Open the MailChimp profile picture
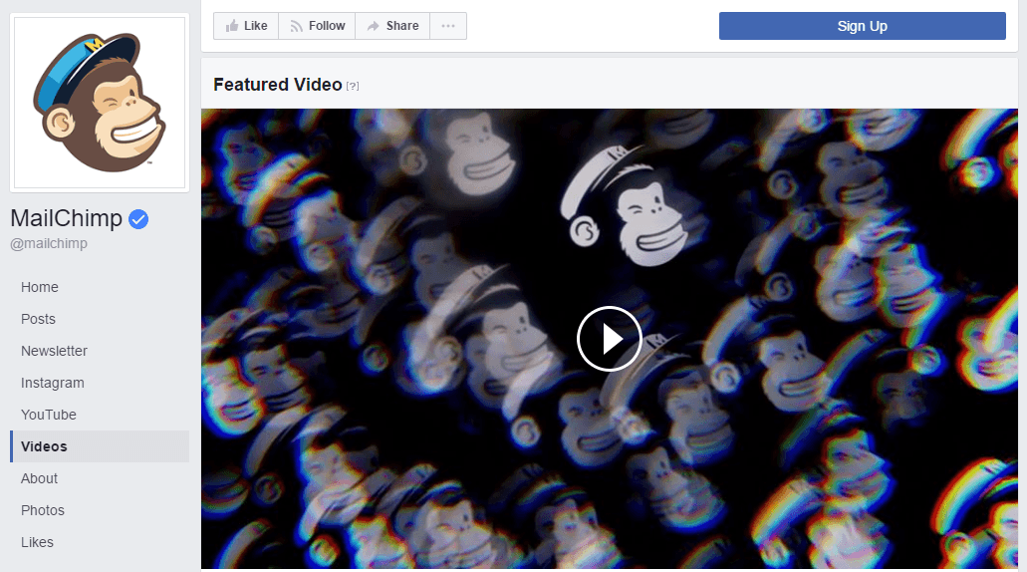This screenshot has height=572, width=1027. pos(100,103)
